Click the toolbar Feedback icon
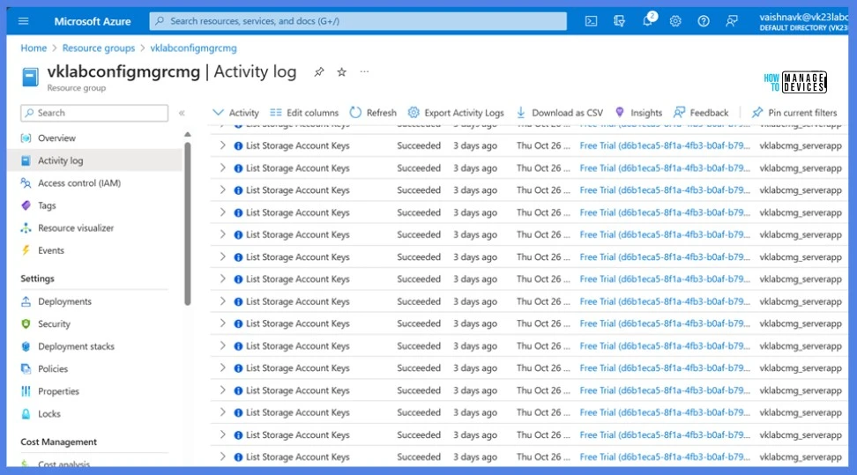The width and height of the screenshot is (857, 475). (679, 112)
